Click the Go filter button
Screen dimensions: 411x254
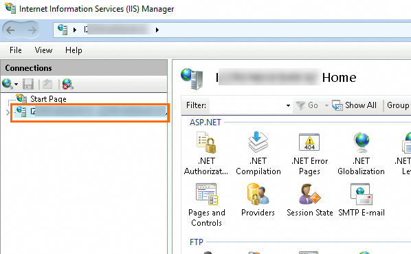tap(307, 105)
